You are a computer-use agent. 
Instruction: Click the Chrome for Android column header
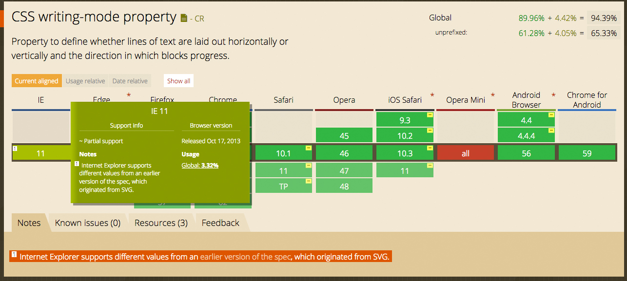587,100
